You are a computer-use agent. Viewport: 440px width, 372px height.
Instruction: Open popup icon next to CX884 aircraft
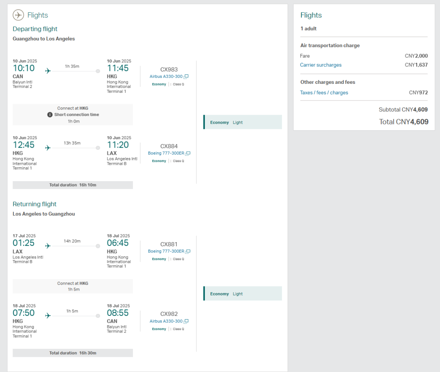188,153
